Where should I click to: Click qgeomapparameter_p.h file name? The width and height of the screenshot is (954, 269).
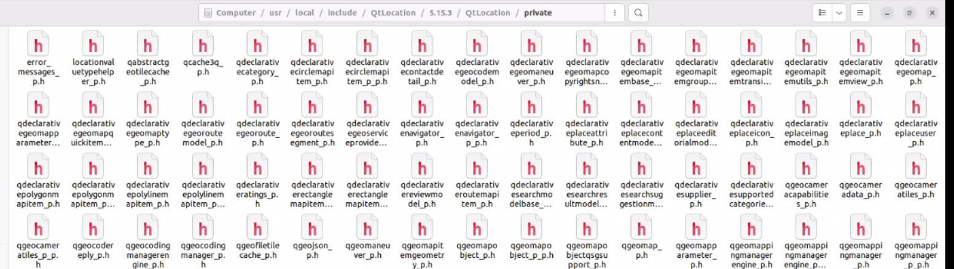point(697,255)
